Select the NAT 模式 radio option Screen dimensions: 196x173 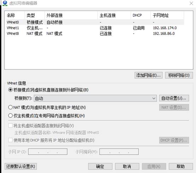click(10, 108)
